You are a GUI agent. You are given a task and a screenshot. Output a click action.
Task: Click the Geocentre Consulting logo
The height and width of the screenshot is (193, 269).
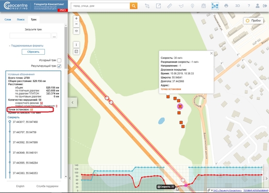[16, 6]
